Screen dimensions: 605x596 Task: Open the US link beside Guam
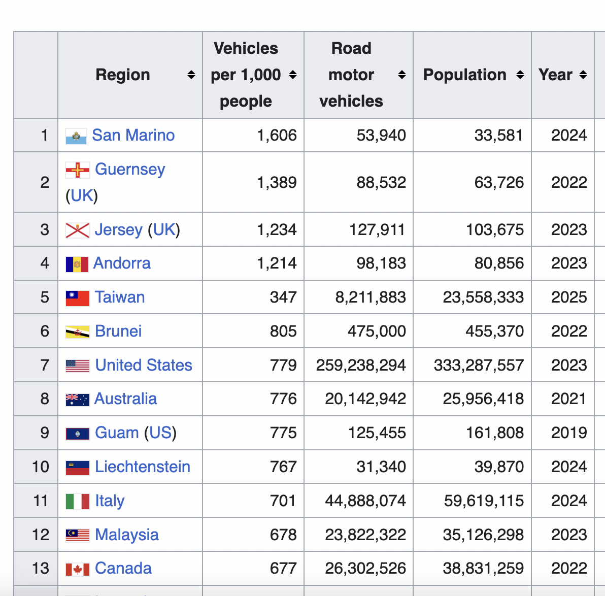coord(160,433)
